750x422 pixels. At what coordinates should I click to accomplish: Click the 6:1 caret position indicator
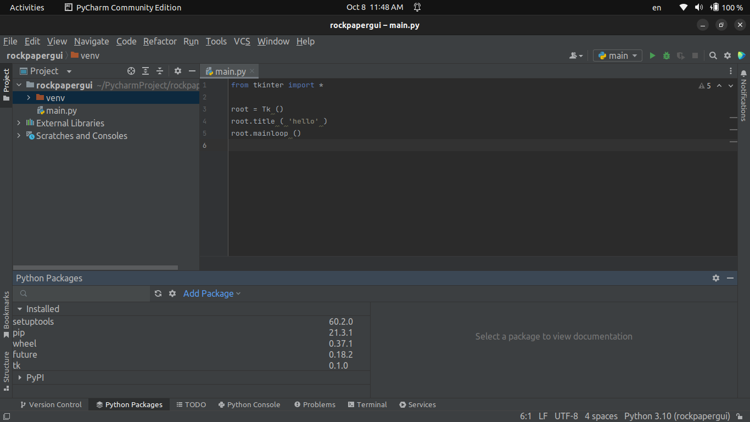[x=525, y=416]
